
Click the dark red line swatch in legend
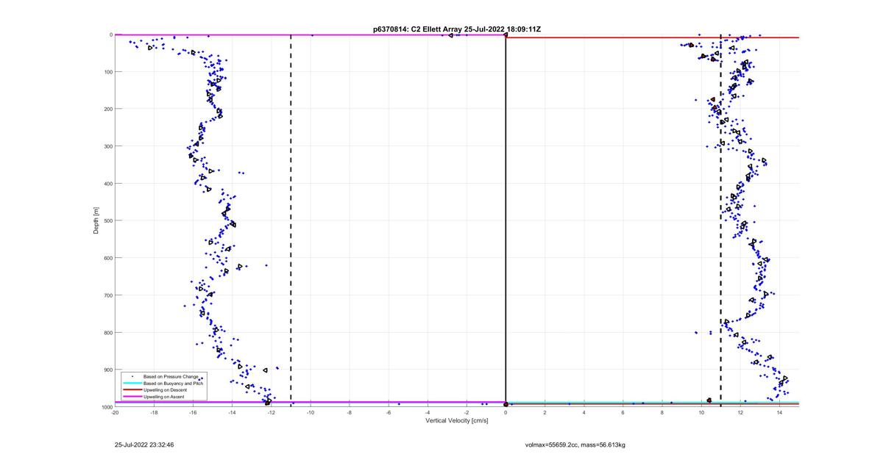[132, 389]
